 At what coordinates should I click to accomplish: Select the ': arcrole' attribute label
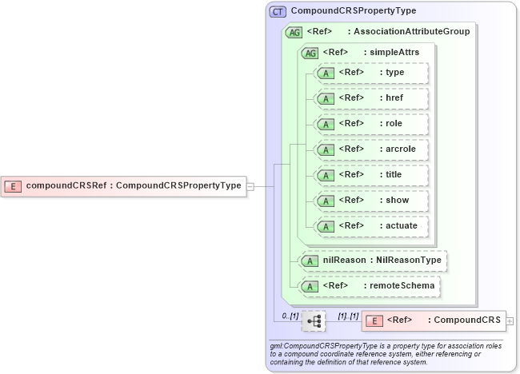click(398, 149)
